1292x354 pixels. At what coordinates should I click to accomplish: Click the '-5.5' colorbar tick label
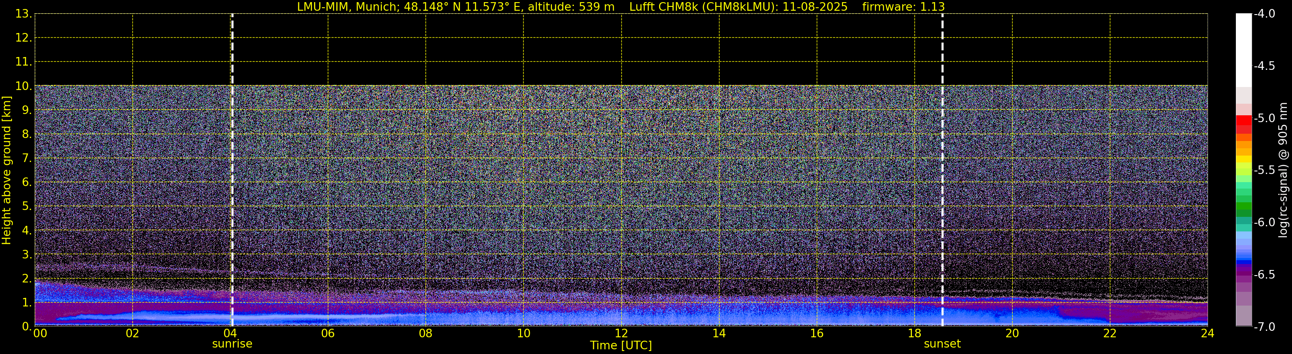point(1264,171)
